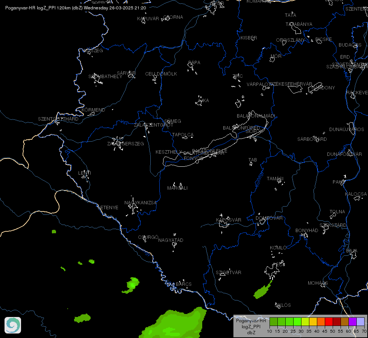Click the radar title with timestamp 21:20
Image resolution: width=368 pixels, height=338 pixels.
coord(76,8)
